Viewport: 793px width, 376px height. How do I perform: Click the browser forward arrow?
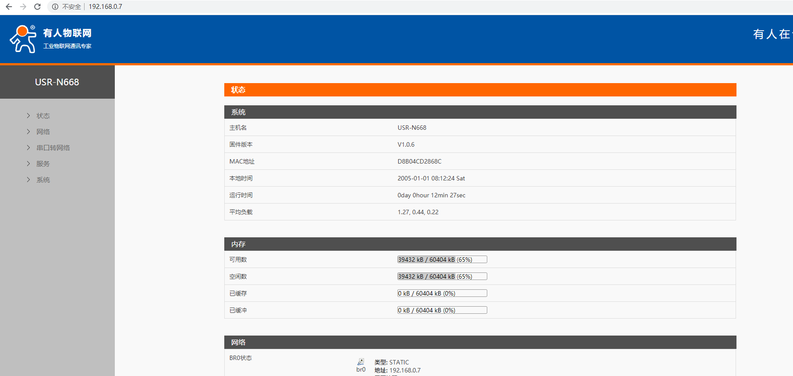pos(23,7)
